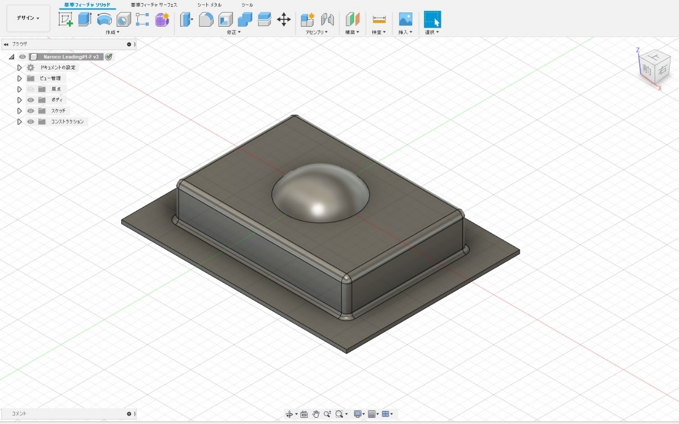Viewport: 679px width, 424px height.
Task: Activate the Extrude tool
Action: (85, 19)
